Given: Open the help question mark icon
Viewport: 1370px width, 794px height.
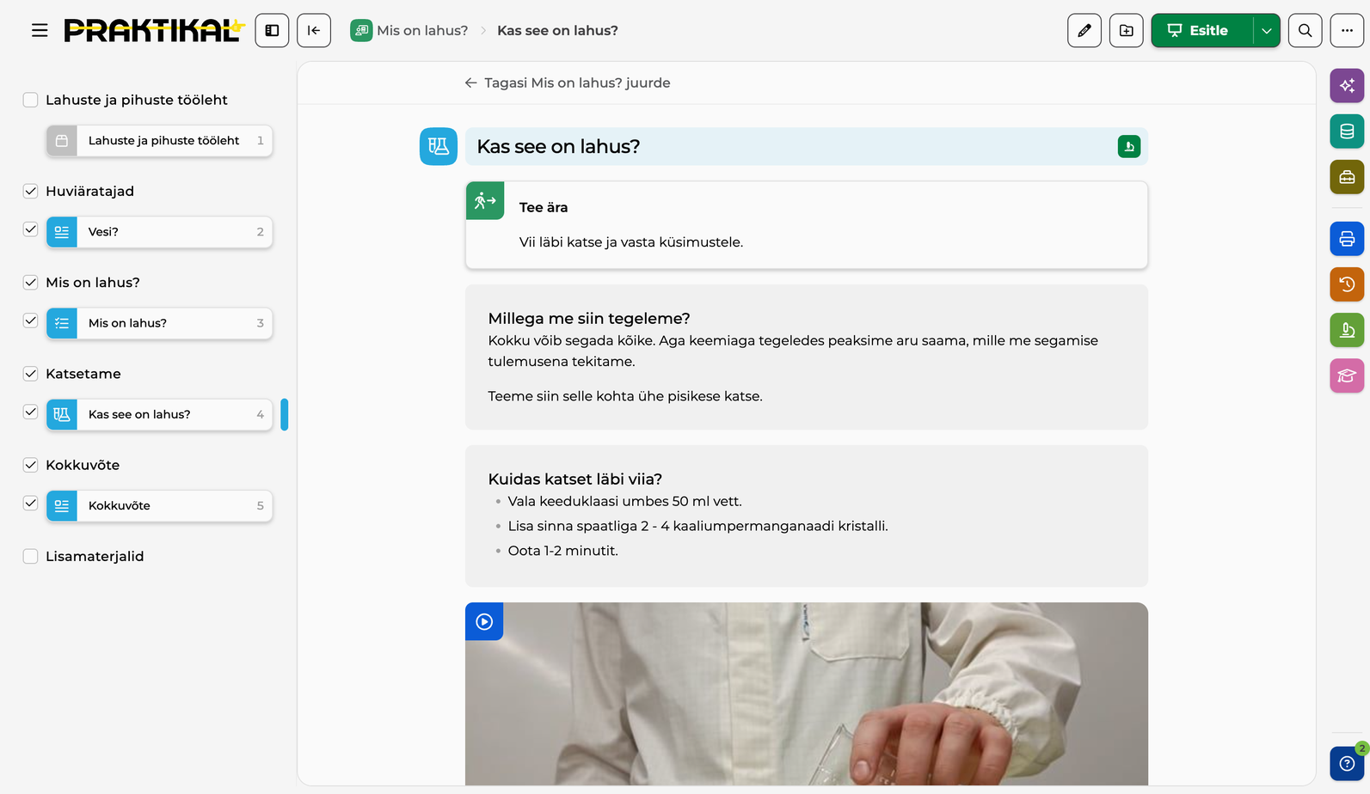Looking at the screenshot, I should pyautogui.click(x=1347, y=763).
